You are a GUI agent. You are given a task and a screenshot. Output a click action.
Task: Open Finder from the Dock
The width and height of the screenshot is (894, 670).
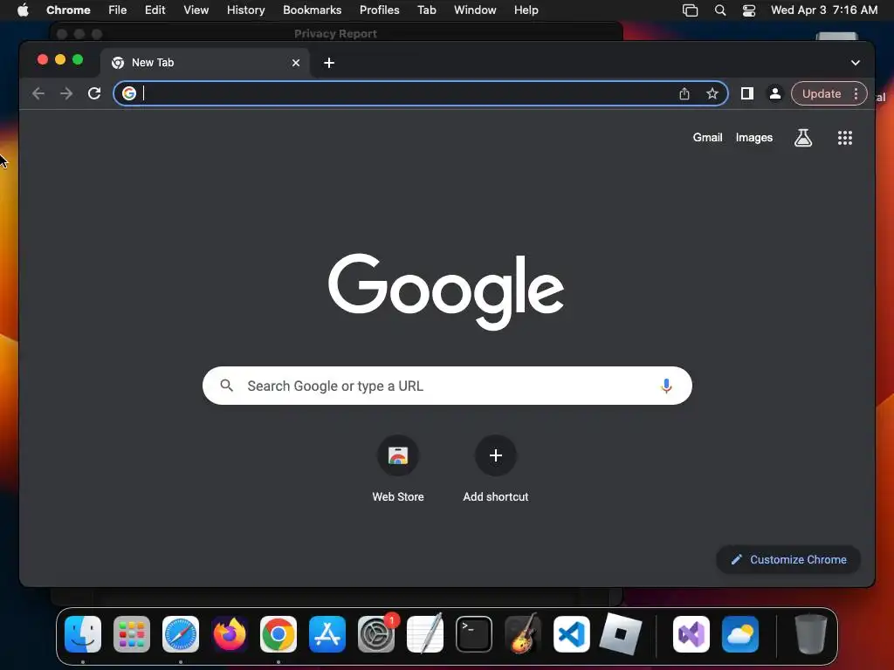tap(83, 634)
